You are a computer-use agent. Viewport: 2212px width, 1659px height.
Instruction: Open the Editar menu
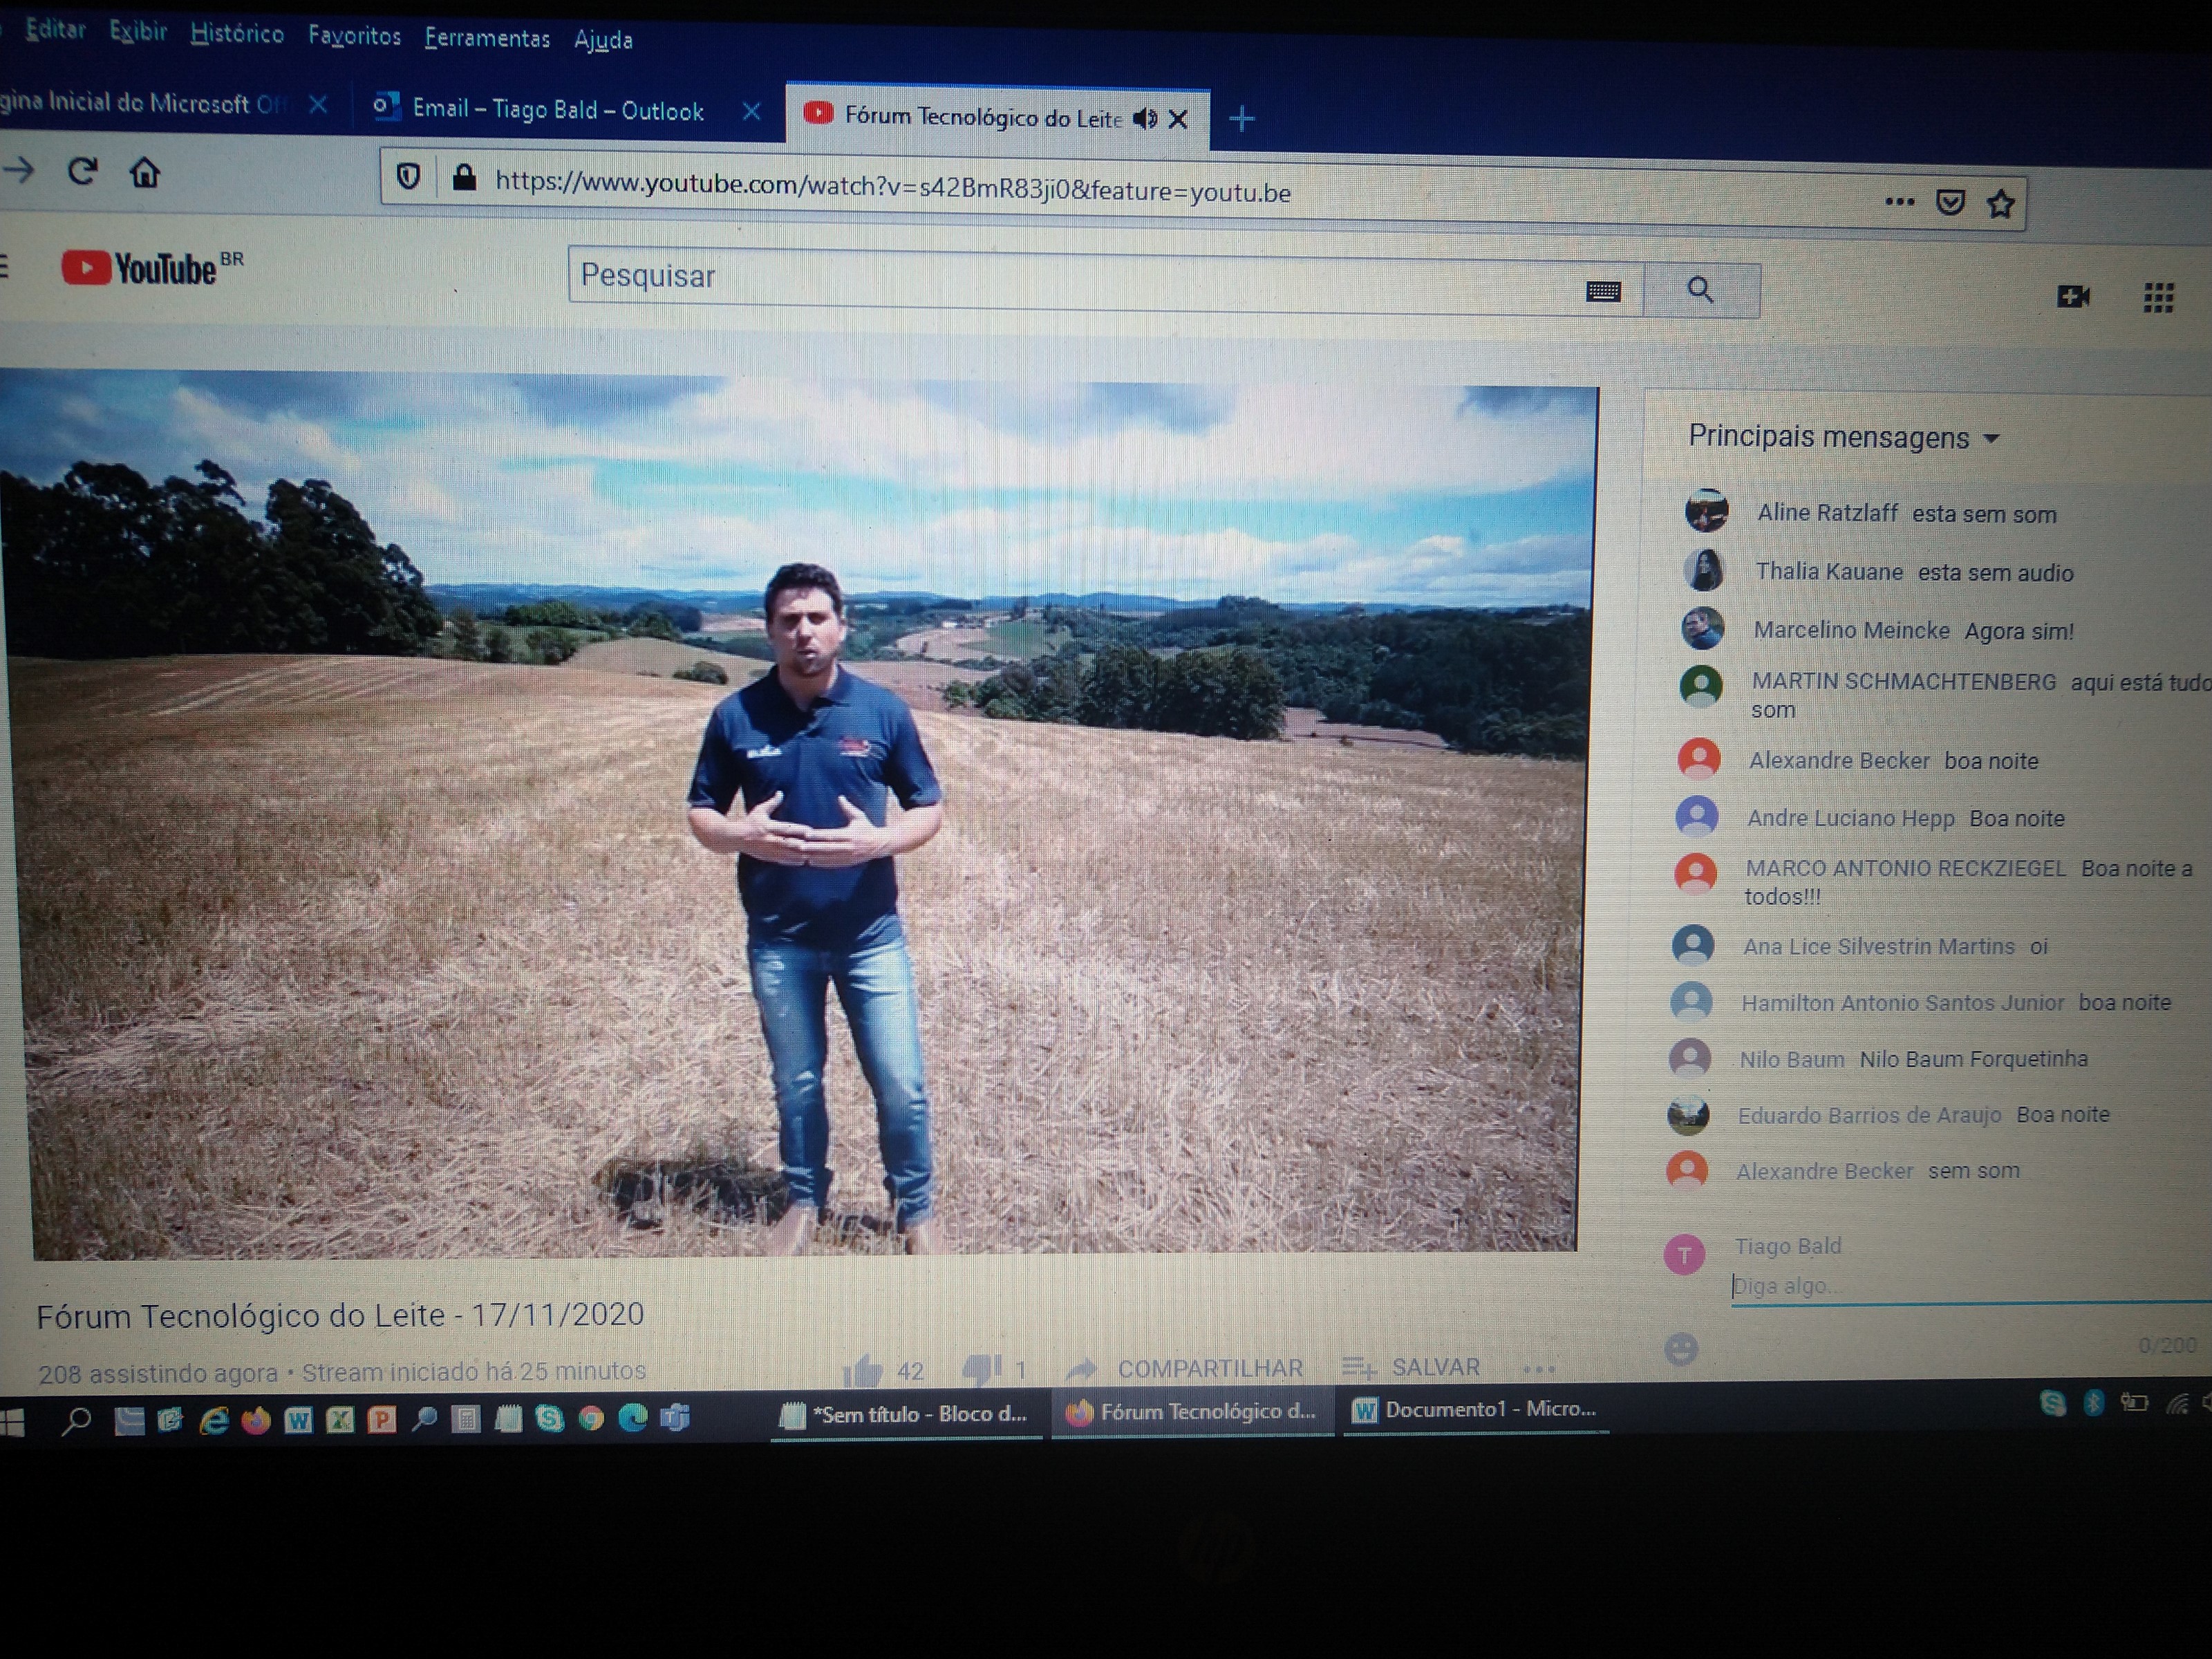point(55,30)
